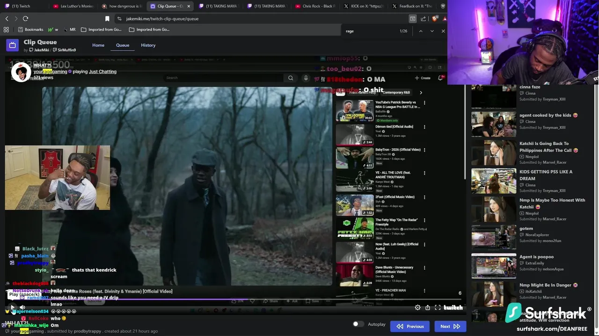This screenshot has height=336, width=599.
Task: Open the site settings icon beside the URL
Action: pos(119,19)
